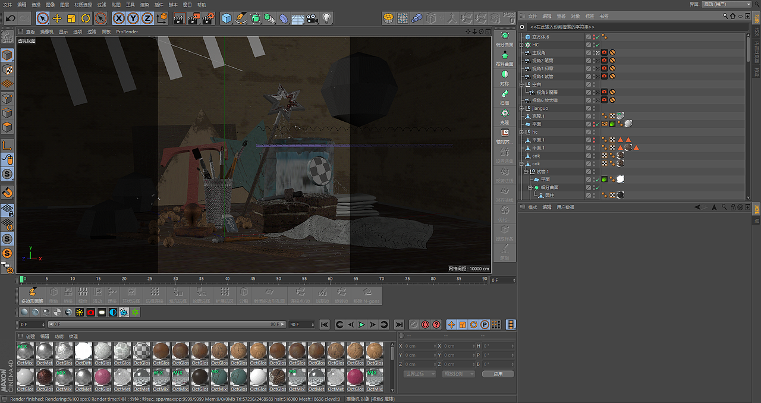This screenshot has width=761, height=403.
Task: Toggle 克隆.1 visibility dots
Action: click(594, 116)
